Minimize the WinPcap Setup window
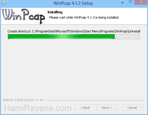Image resolution: width=148 pixels, height=115 pixels. (122, 3)
